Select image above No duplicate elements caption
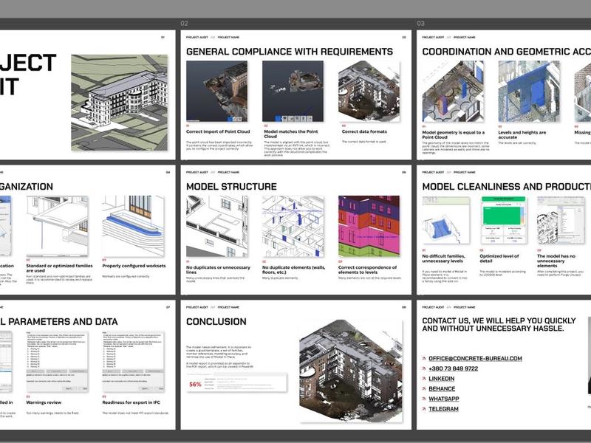 tap(293, 226)
